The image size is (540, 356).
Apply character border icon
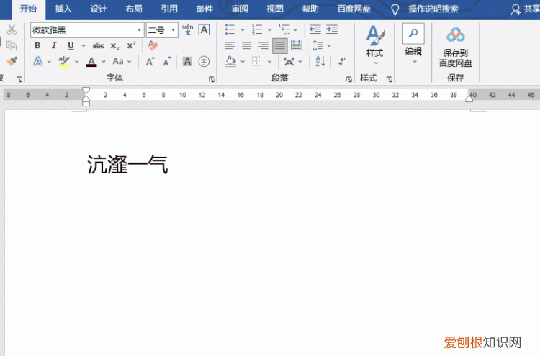(204, 29)
